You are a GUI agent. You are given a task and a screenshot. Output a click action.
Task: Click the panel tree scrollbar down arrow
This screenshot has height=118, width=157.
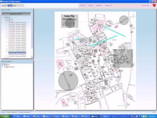[x=32, y=57]
